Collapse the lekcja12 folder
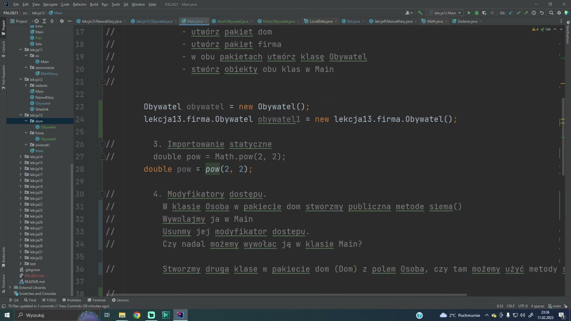571x321 pixels. point(21,79)
